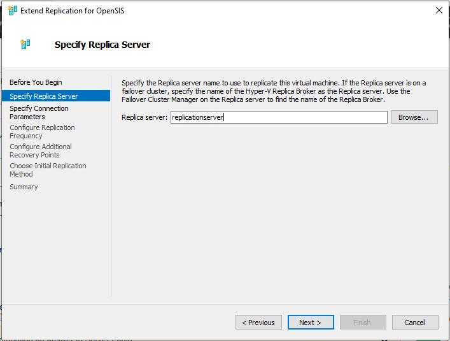Jump to the Summary step
The image size is (450, 341).
tap(24, 187)
